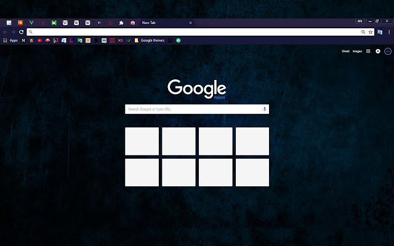Open Gmail link
The image size is (394, 246).
[x=345, y=51]
